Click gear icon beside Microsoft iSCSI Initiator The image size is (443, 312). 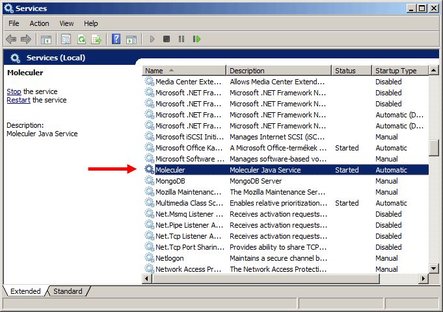pyautogui.click(x=150, y=137)
